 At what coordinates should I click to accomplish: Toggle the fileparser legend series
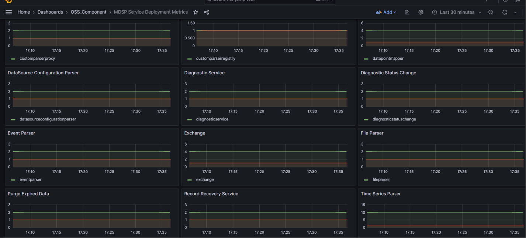381,180
